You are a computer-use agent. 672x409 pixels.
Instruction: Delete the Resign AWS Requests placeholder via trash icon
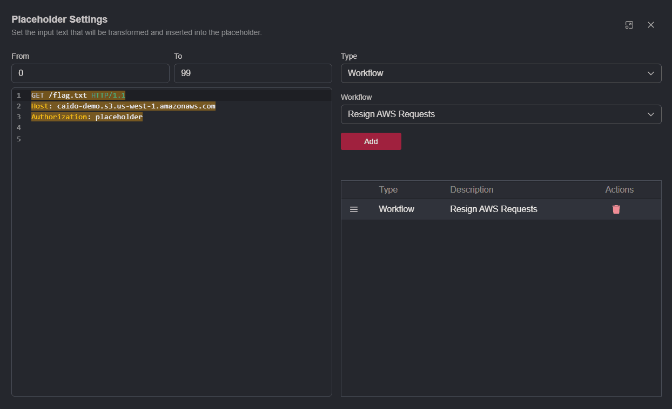[616, 209]
